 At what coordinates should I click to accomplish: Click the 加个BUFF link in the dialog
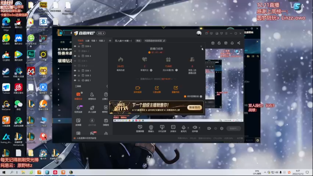tap(166, 79)
